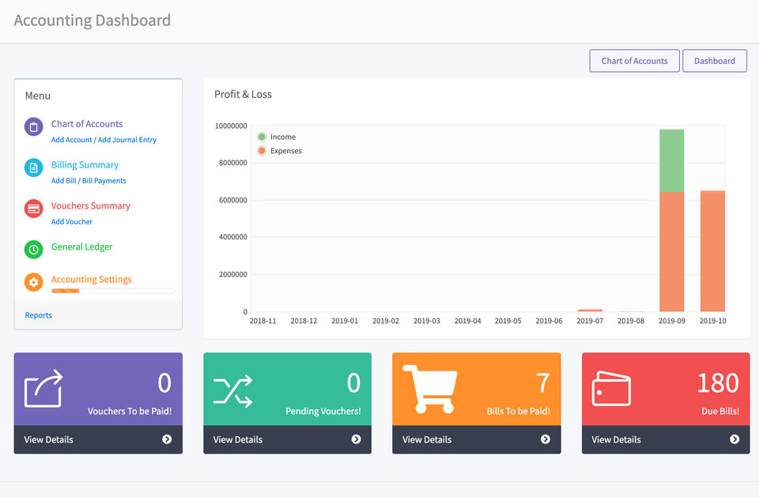Click the 2019-09 income bar segment
The image size is (759, 497).
coord(671,160)
